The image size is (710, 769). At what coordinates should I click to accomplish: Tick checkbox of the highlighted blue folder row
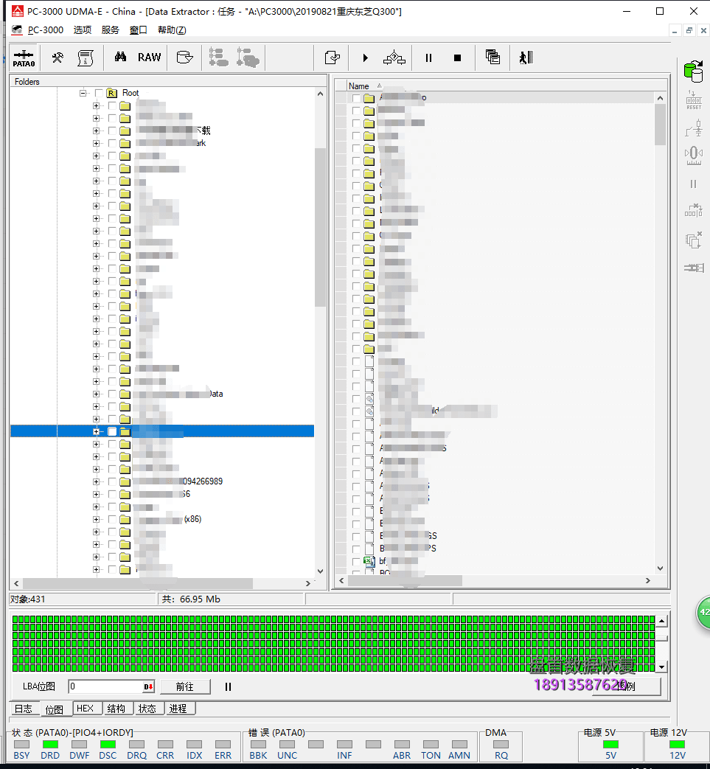(112, 431)
